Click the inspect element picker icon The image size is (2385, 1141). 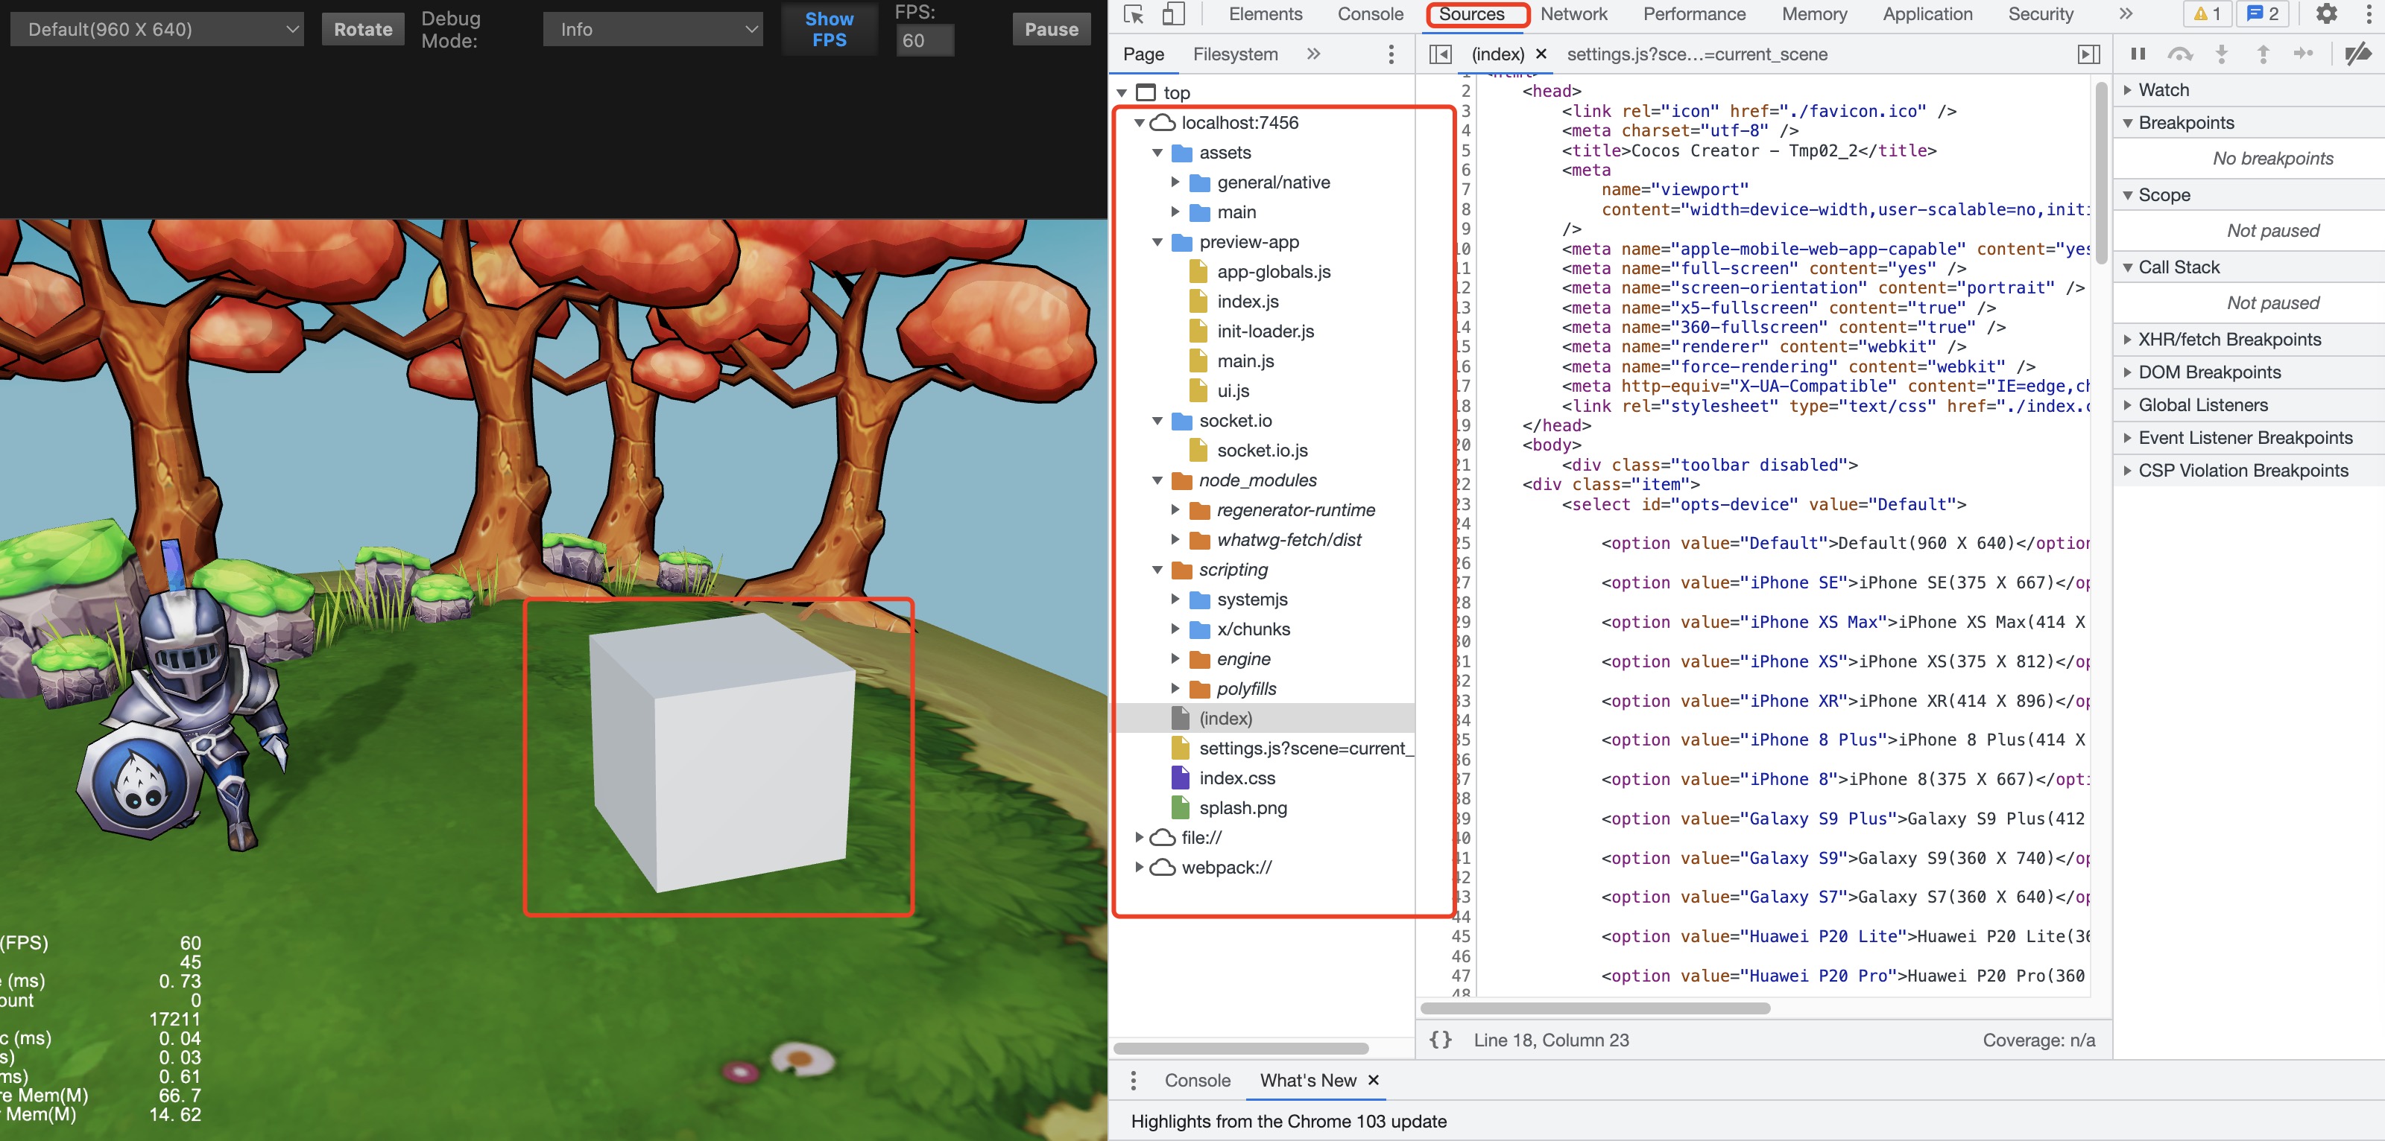(x=1133, y=14)
